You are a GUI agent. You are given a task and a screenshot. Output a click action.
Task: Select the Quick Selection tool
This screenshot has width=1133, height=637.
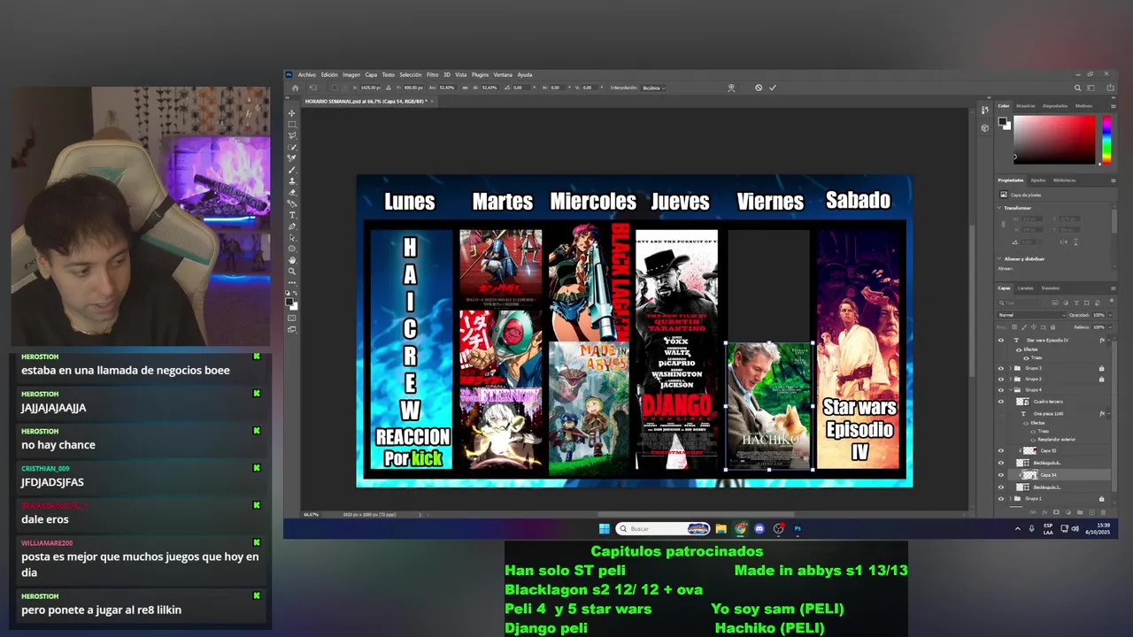292,147
